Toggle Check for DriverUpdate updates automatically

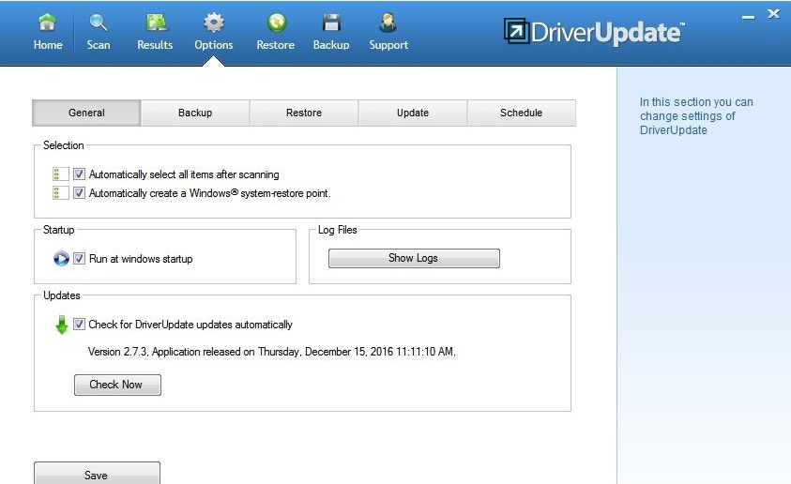[x=79, y=324]
